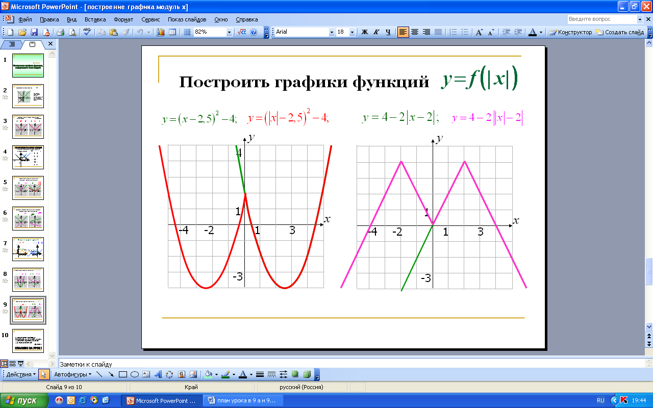
Task: Expand the Действия menu on the drawing toolbar
Action: point(20,374)
